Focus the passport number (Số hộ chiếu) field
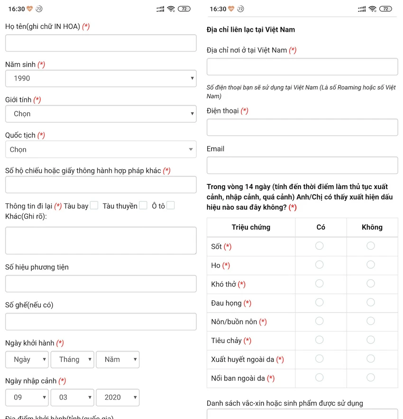Viewport: 403px width, 419px height. tap(101, 185)
